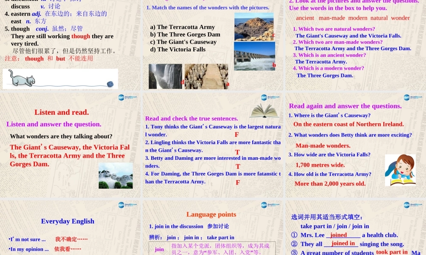This screenshot has height=255, width=426.
Task: Click the logo on the Match the wonders slide
Action: [x=265, y=0]
